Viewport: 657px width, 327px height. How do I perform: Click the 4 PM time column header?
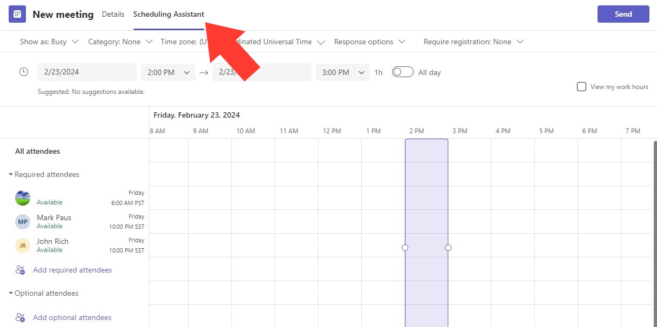click(503, 131)
